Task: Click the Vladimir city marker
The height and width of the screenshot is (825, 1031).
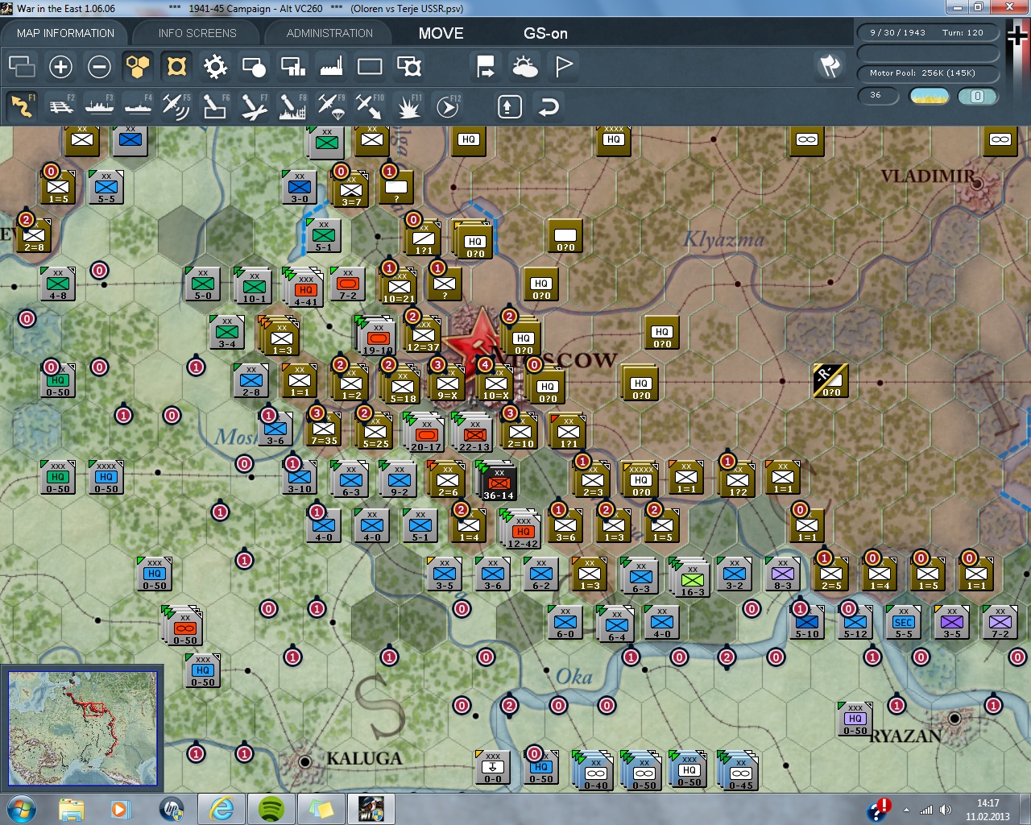Action: click(977, 183)
